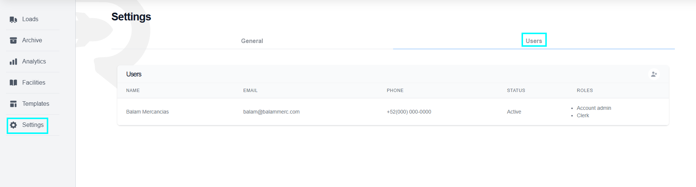Click the Analytics bar chart icon
Viewport: 696px width, 187px height.
pos(13,62)
